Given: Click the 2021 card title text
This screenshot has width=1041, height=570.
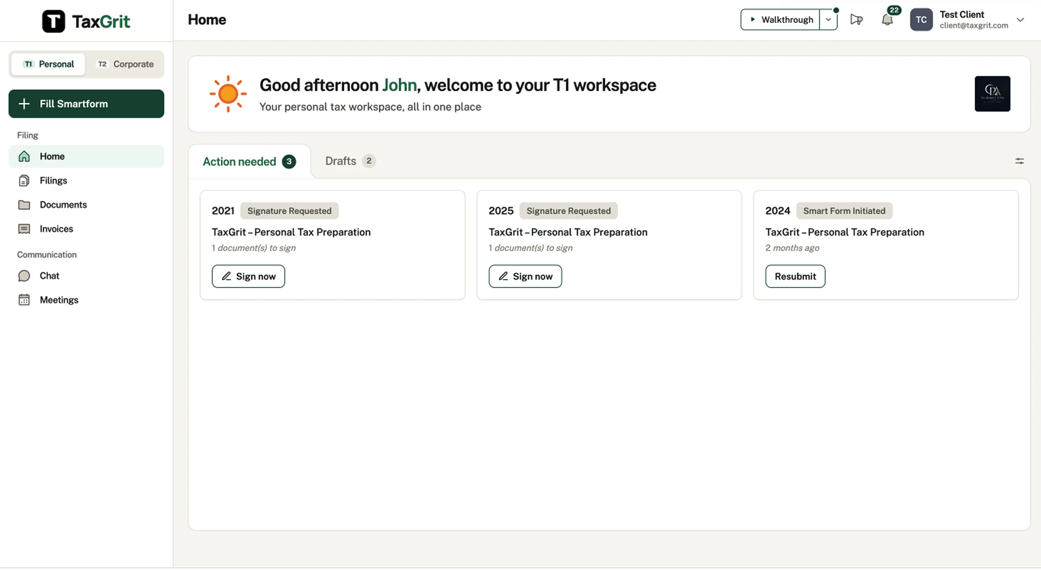Looking at the screenshot, I should tap(291, 232).
